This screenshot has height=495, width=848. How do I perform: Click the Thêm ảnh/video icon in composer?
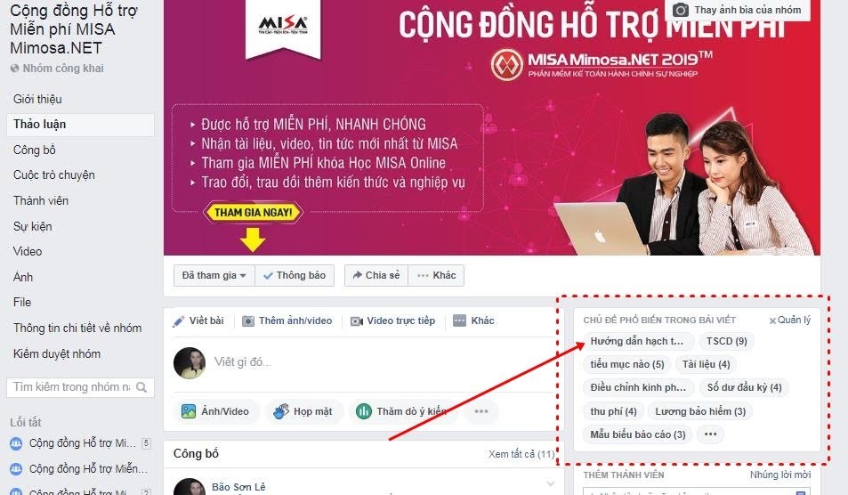(247, 321)
